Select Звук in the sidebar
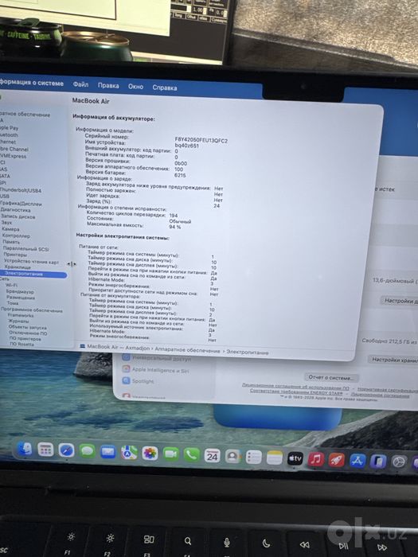The image size is (418, 557). (x=6, y=223)
